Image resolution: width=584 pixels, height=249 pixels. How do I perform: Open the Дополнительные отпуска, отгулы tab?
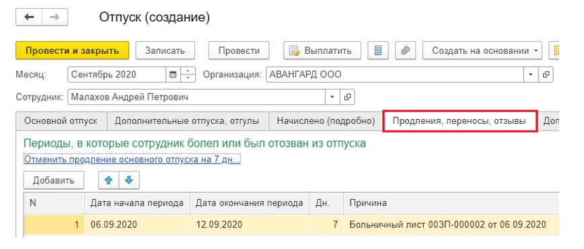188,120
